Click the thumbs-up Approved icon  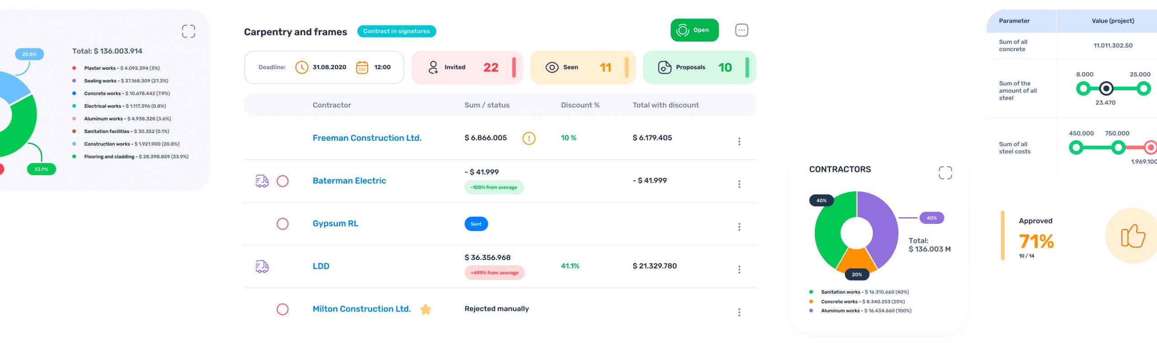tap(1133, 236)
